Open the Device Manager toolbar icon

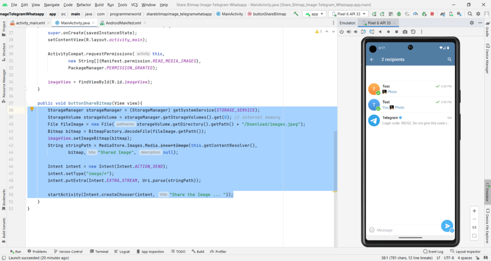click(x=451, y=14)
